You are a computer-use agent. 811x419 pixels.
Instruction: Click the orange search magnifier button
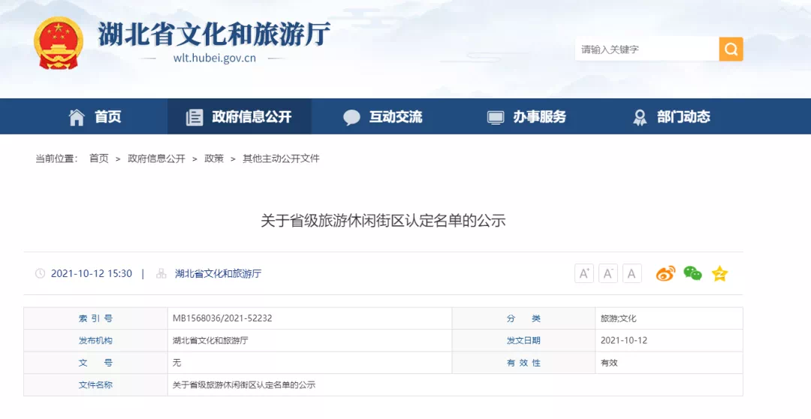point(731,50)
